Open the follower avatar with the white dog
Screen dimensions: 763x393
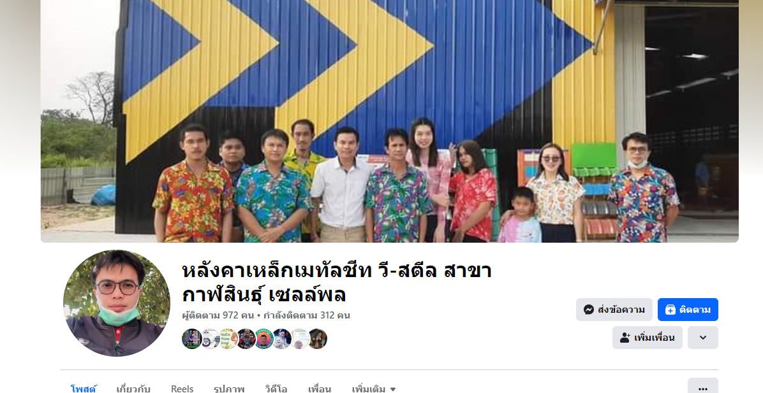coord(282,339)
